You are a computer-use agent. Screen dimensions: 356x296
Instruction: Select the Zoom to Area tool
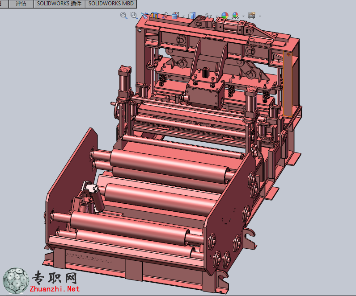134,16
